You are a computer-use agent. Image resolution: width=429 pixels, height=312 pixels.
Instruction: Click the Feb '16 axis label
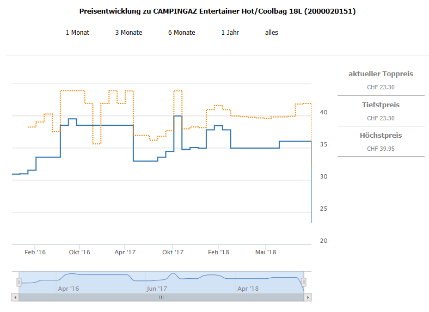pyautogui.click(x=35, y=252)
